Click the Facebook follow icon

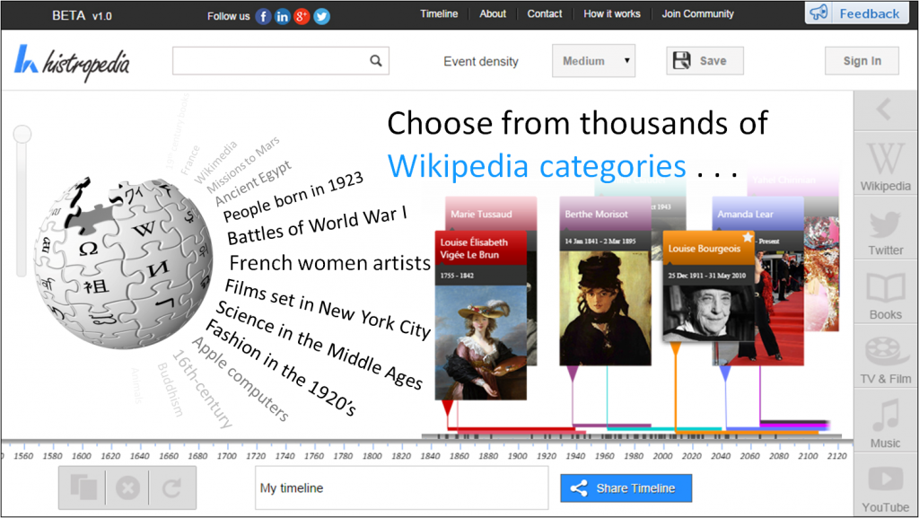263,15
